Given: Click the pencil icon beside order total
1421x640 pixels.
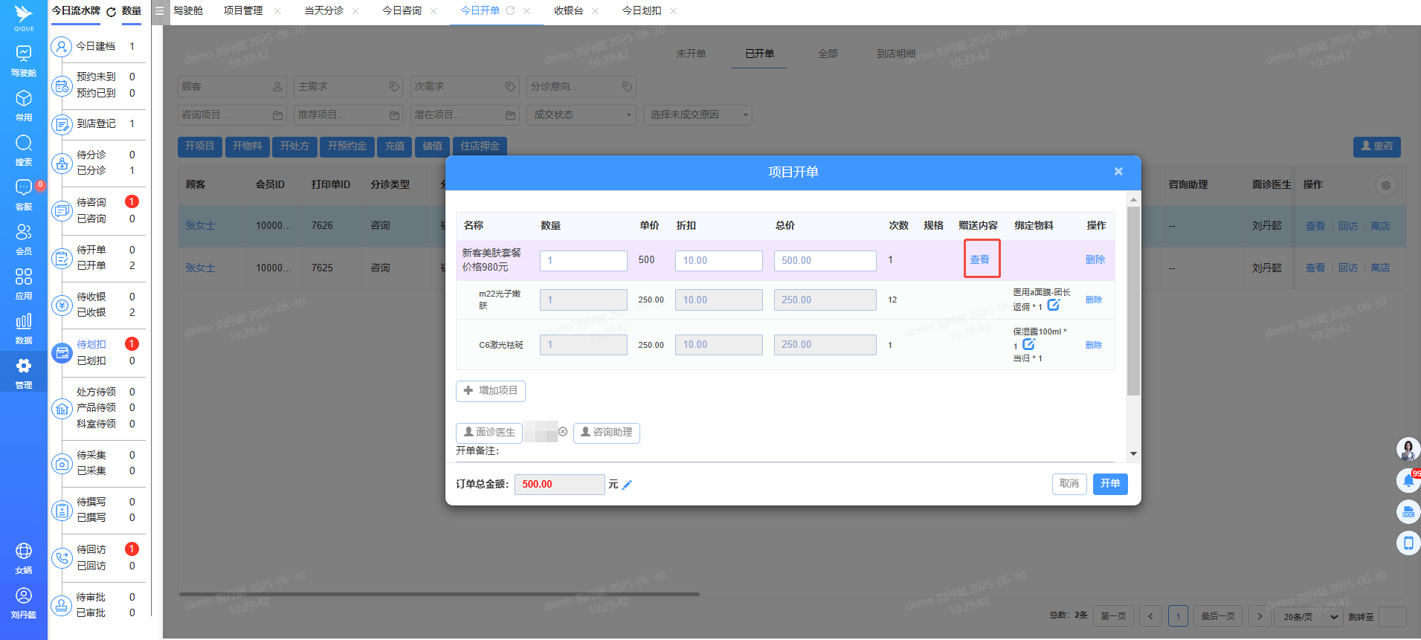Looking at the screenshot, I should (627, 485).
